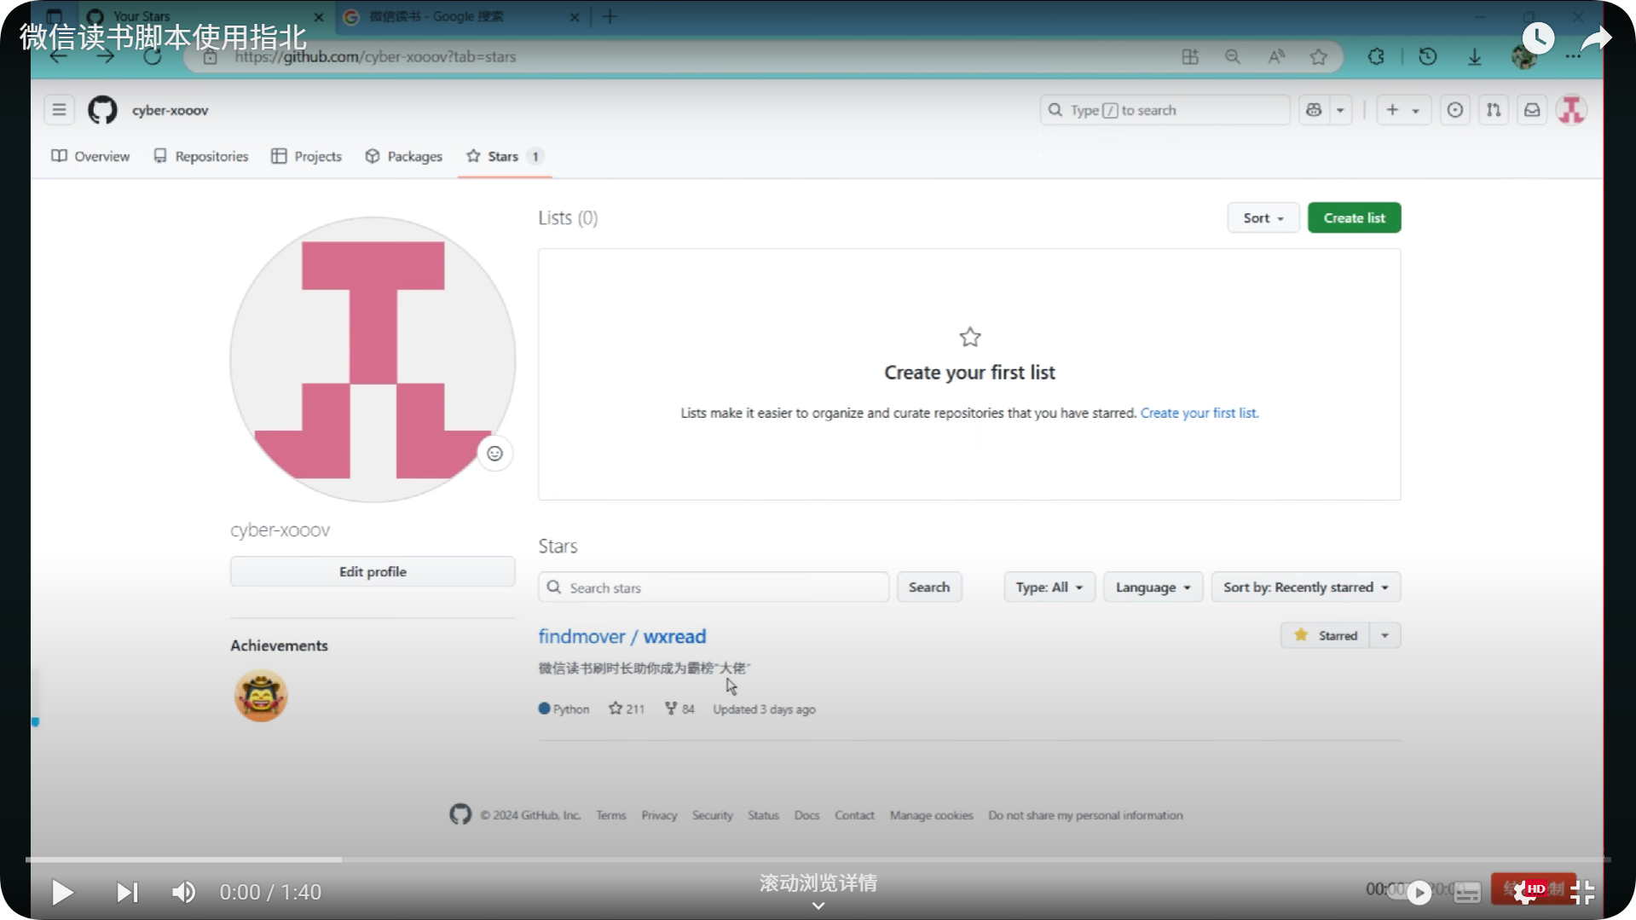
Task: Open the GitHub hamburger navigation menu
Action: [x=59, y=110]
